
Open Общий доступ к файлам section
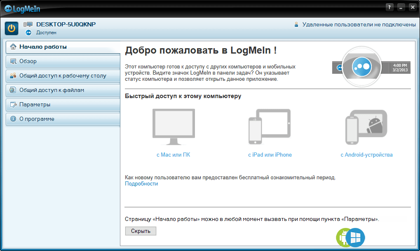click(63, 90)
